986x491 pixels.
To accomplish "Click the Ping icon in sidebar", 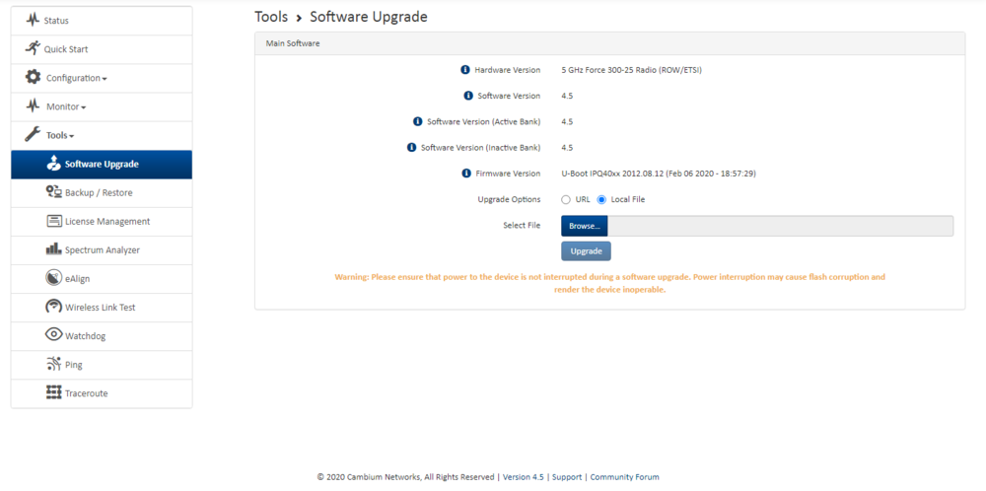I will click(x=54, y=364).
